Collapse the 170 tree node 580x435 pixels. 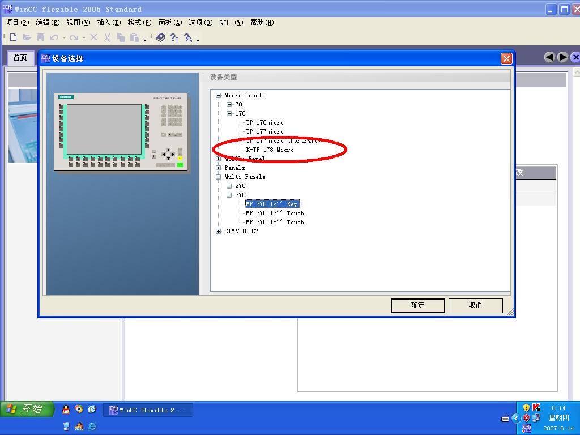click(x=229, y=113)
